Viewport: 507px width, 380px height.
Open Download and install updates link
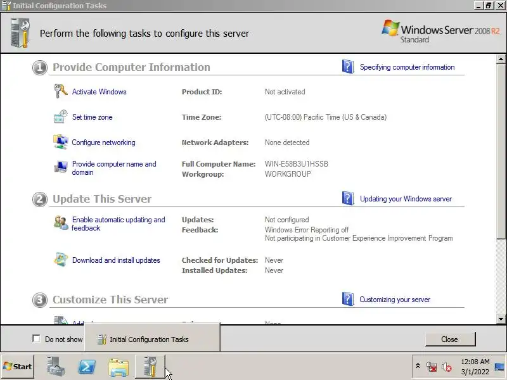116,260
